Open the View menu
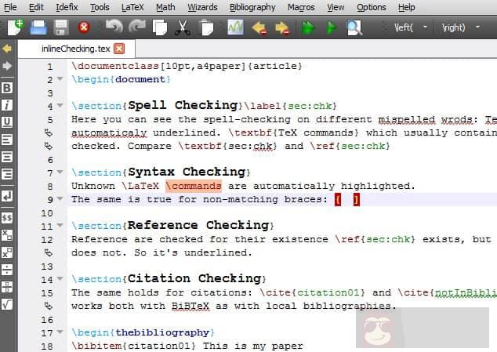The width and height of the screenshot is (497, 352). pyautogui.click(x=336, y=7)
